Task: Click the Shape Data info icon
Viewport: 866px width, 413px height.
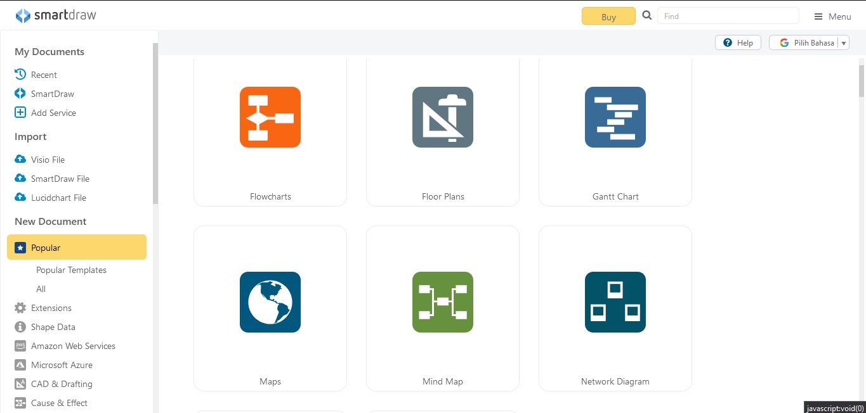Action: [x=20, y=327]
